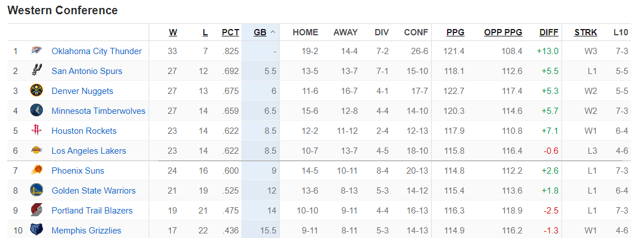Click the Houston Rockets logo
The height and width of the screenshot is (238, 631).
[x=36, y=131]
